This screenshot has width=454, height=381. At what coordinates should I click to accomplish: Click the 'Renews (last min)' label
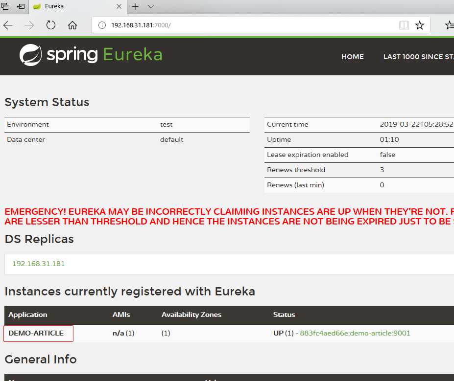pyautogui.click(x=295, y=185)
